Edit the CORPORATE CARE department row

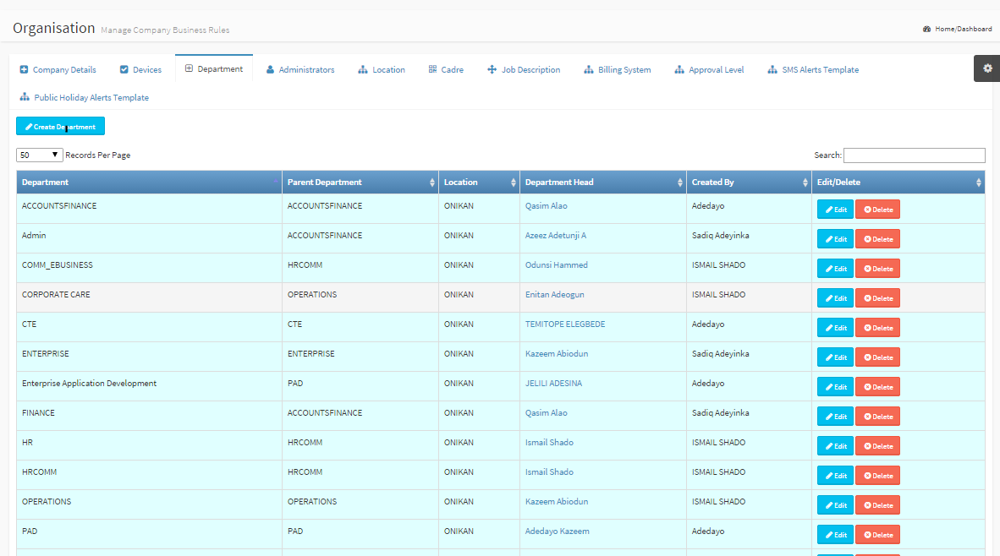pos(835,298)
